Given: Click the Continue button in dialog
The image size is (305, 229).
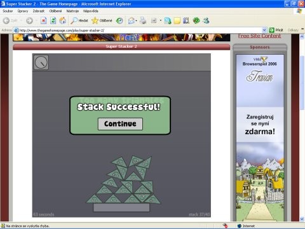Looking at the screenshot, I should pyautogui.click(x=120, y=124).
